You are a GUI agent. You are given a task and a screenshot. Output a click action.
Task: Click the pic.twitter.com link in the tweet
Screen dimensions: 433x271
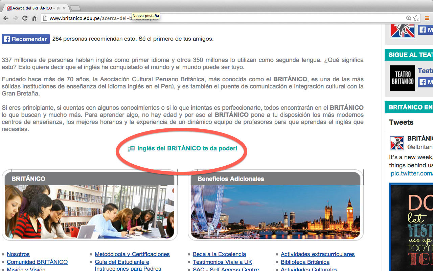tap(412, 173)
